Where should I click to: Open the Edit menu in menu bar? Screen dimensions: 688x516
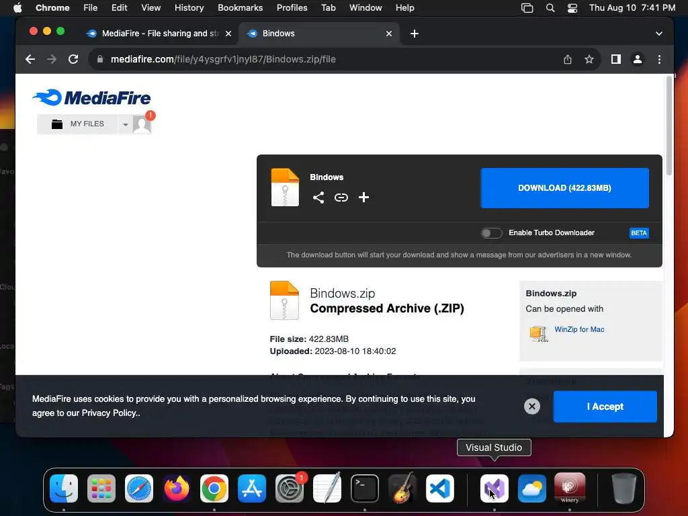click(119, 8)
